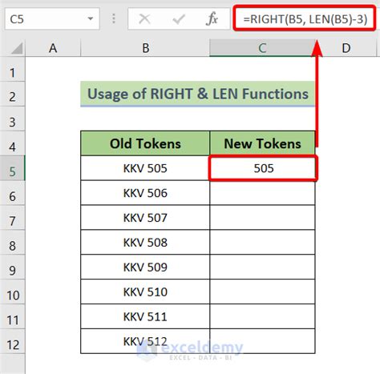380x374 pixels.
Task: Open the Name Box dropdown arrow
Action: coord(91,18)
